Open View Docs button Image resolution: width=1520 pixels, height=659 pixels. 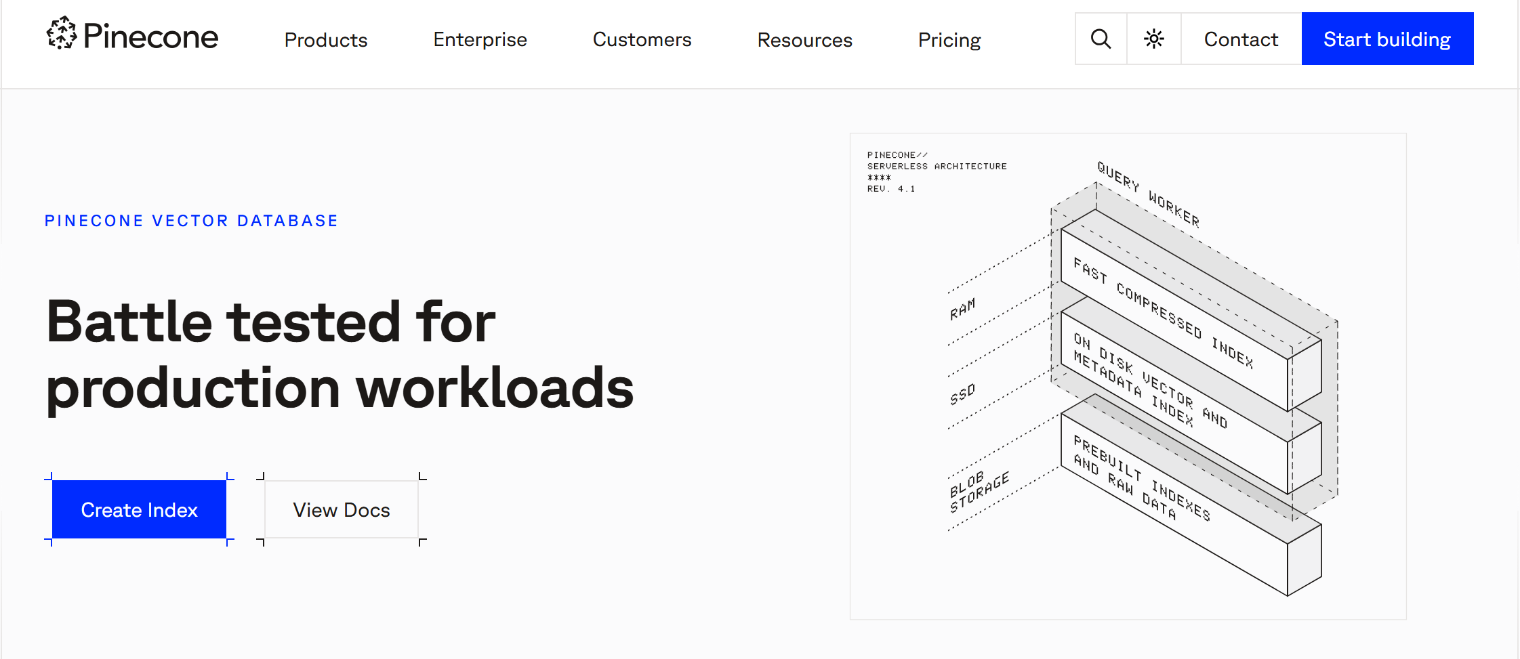click(x=342, y=509)
